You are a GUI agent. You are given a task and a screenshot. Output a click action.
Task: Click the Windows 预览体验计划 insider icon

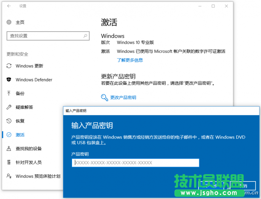(x=9, y=176)
